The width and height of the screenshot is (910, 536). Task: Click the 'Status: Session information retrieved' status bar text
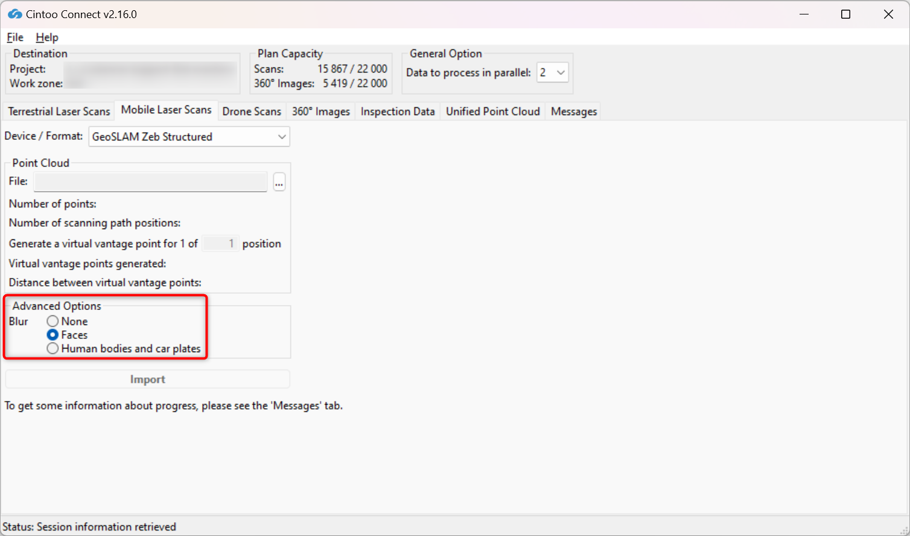click(89, 527)
